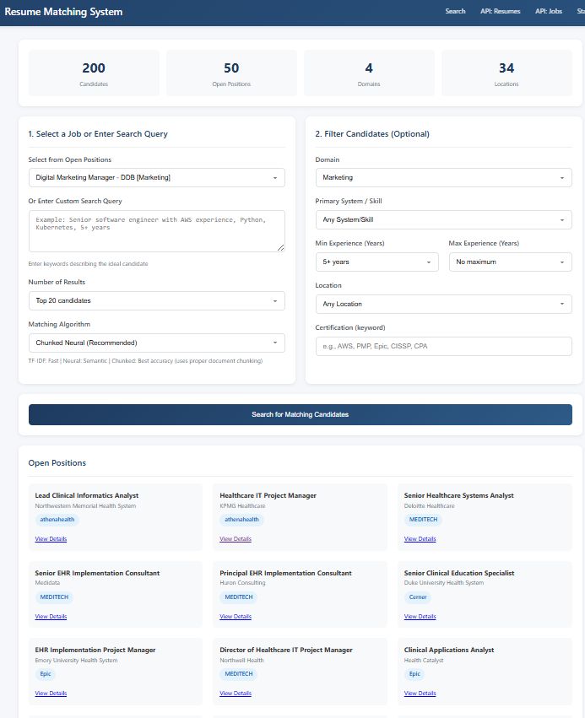View Details for Lead Clinical Informatics Analyst

(51, 539)
